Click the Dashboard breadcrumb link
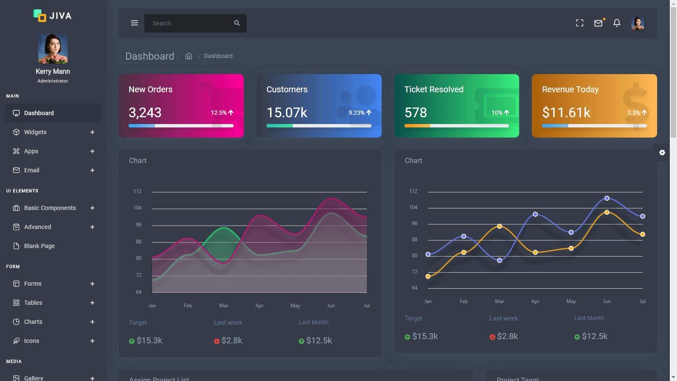Viewport: 677px width, 381px height. pyautogui.click(x=218, y=56)
